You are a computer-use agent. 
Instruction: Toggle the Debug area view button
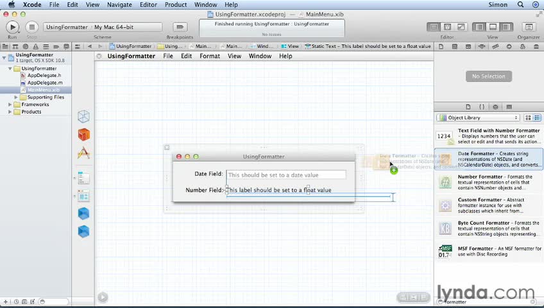[x=493, y=27]
